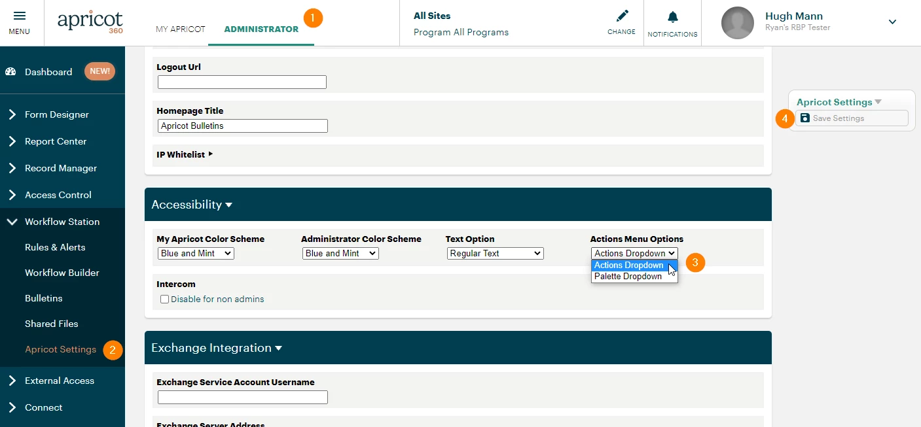Image resolution: width=921 pixels, height=427 pixels.
Task: Open Workflow Builder menu item
Action: pyautogui.click(x=62, y=273)
